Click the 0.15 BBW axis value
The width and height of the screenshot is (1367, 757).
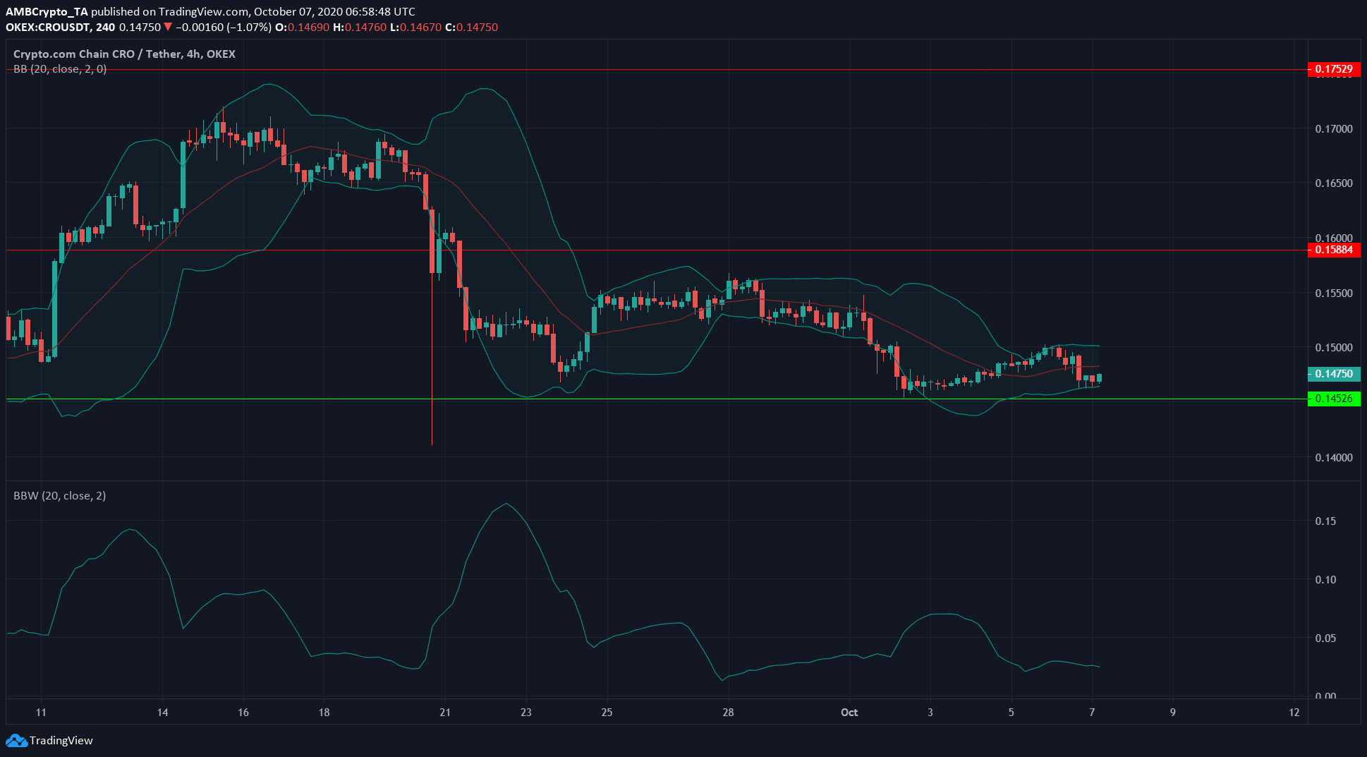1325,521
